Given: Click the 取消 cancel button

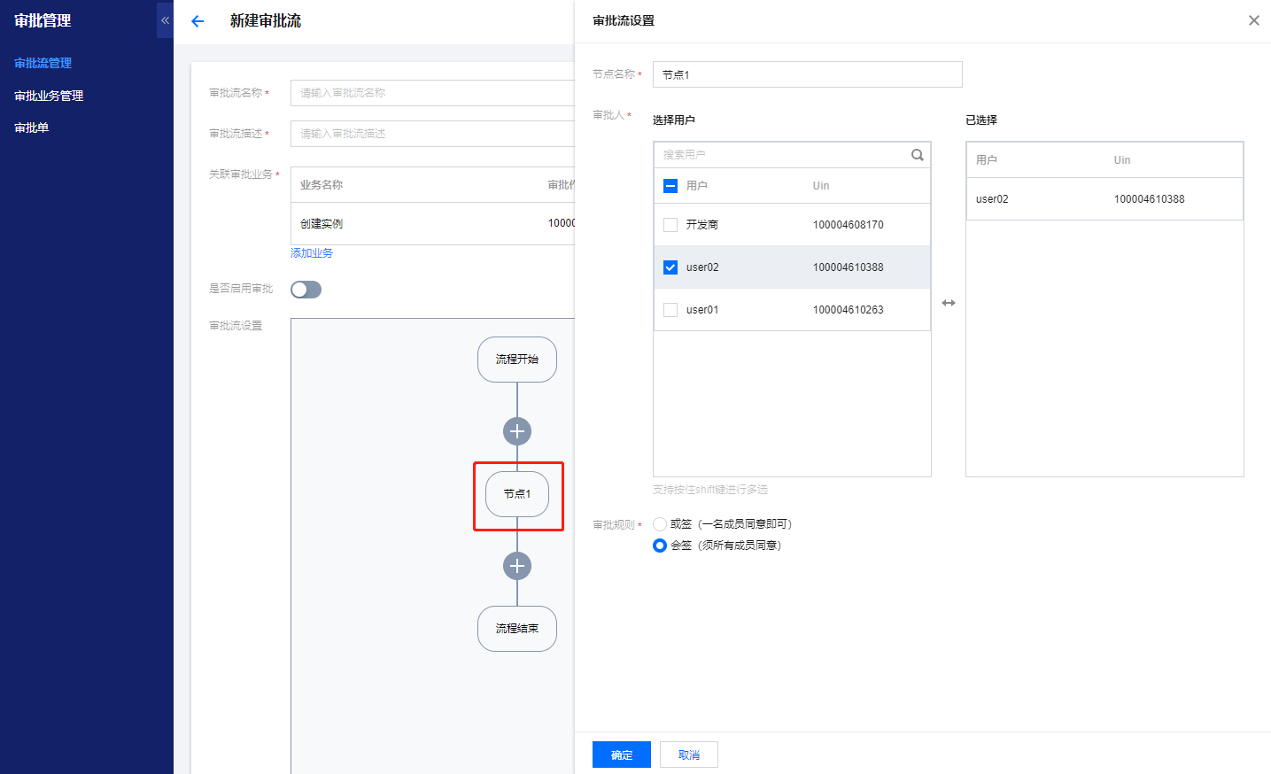Looking at the screenshot, I should click(x=688, y=755).
